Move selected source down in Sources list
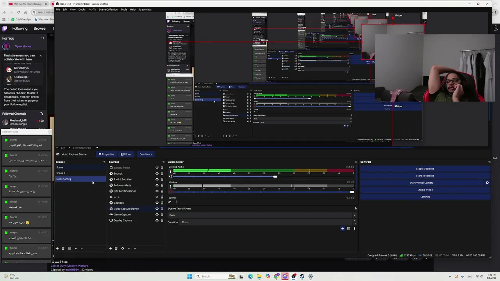Image resolution: width=500 pixels, height=281 pixels. click(x=135, y=248)
